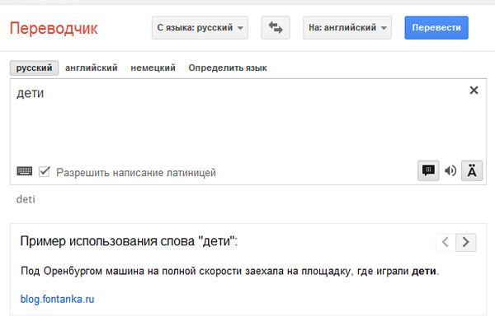Choose 'Определить язык' to detect the language
The width and height of the screenshot is (495, 326).
[x=228, y=68]
